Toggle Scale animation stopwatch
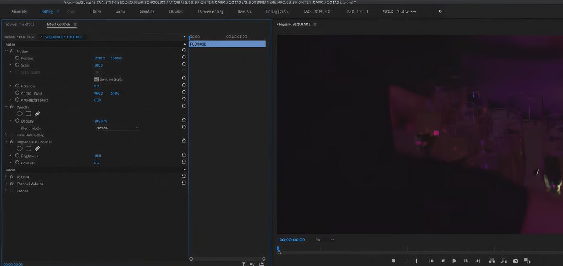 (17, 65)
